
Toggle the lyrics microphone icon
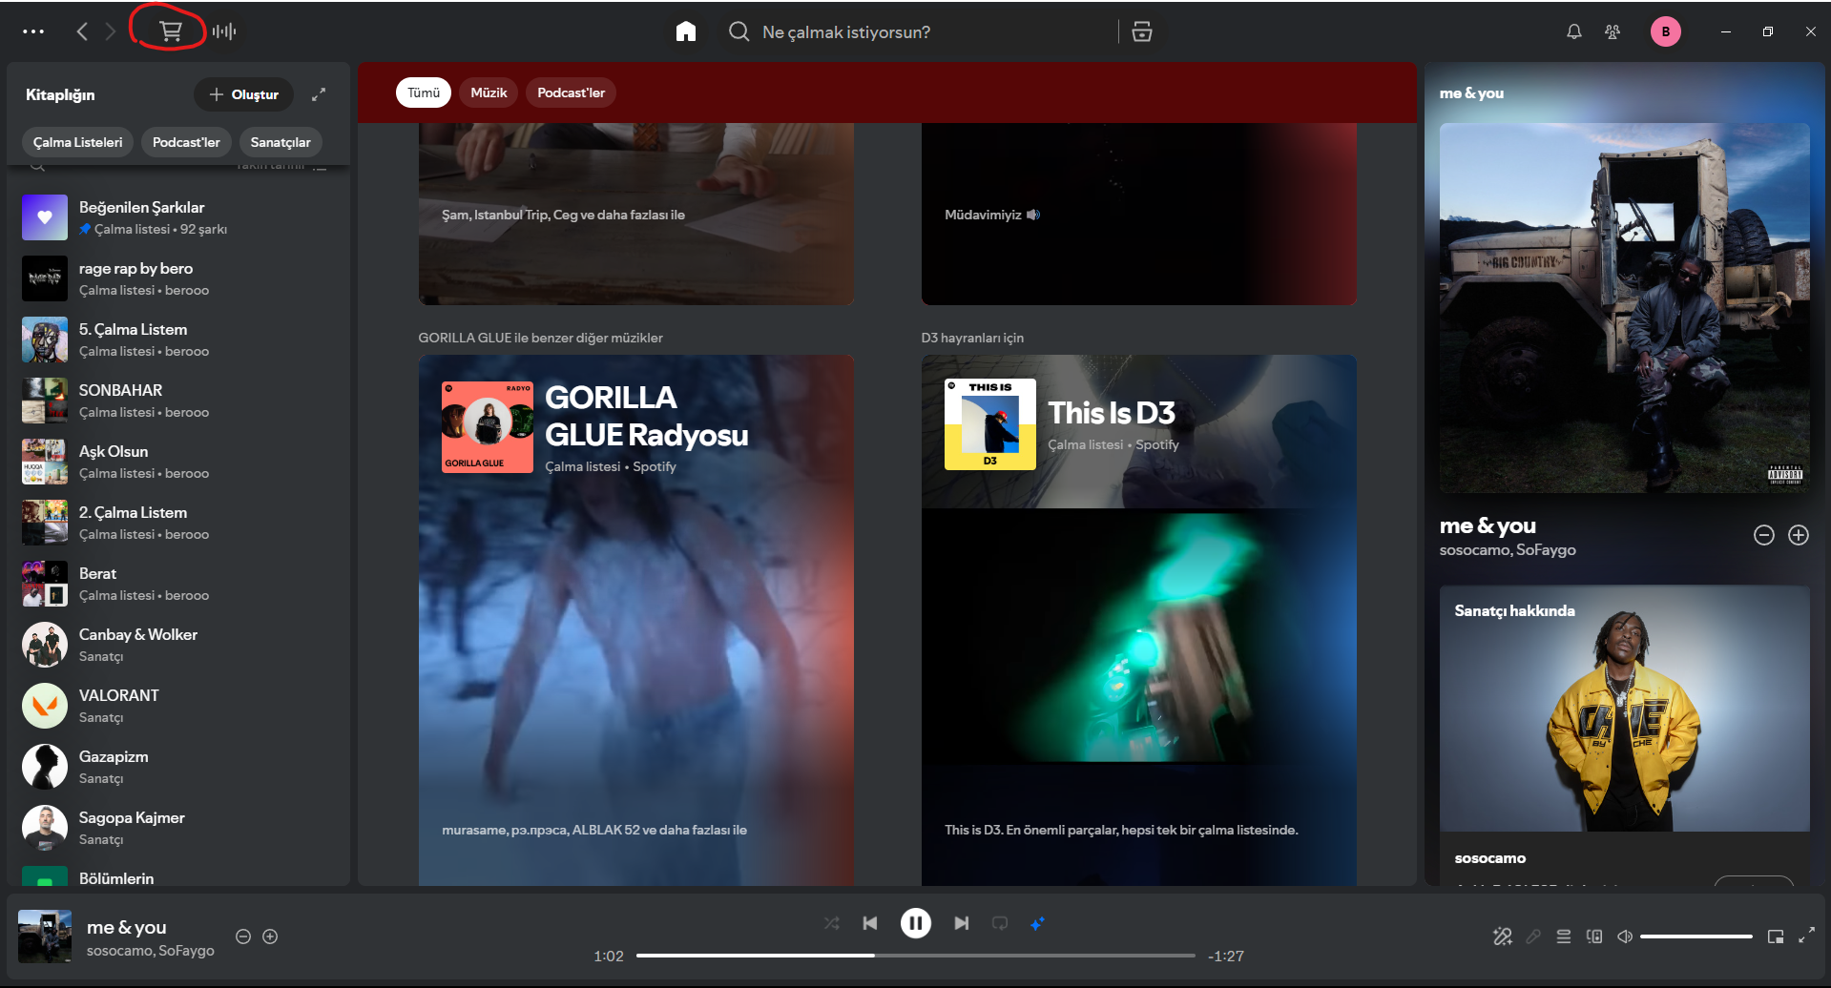(x=1533, y=937)
